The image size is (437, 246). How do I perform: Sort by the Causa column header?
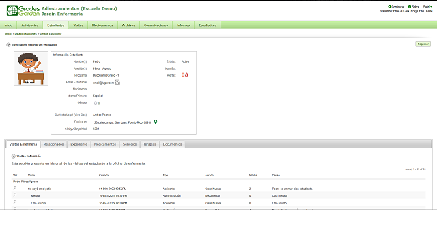point(276,175)
